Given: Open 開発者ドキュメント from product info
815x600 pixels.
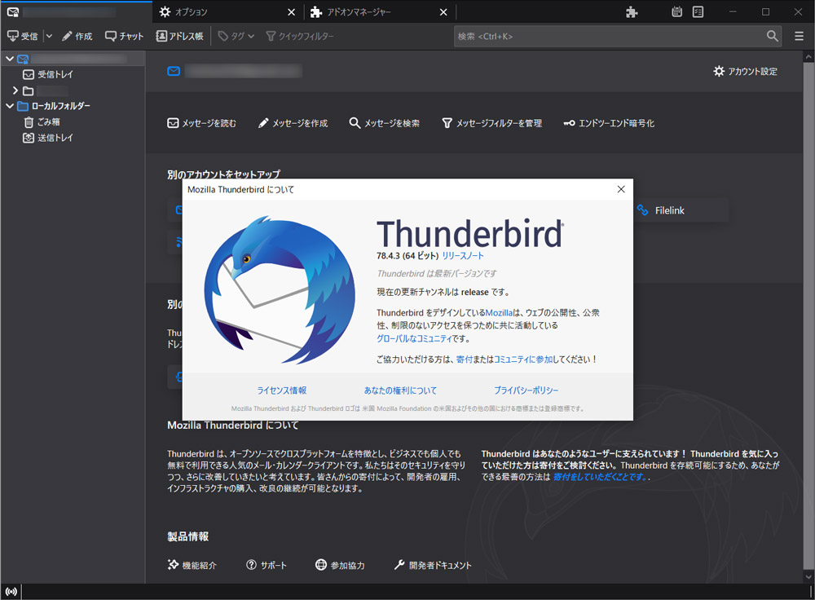Looking at the screenshot, I should (x=439, y=564).
